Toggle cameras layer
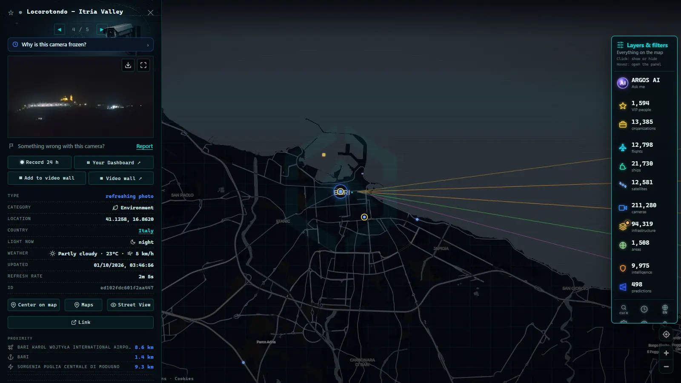The width and height of the screenshot is (681, 383). (644, 208)
